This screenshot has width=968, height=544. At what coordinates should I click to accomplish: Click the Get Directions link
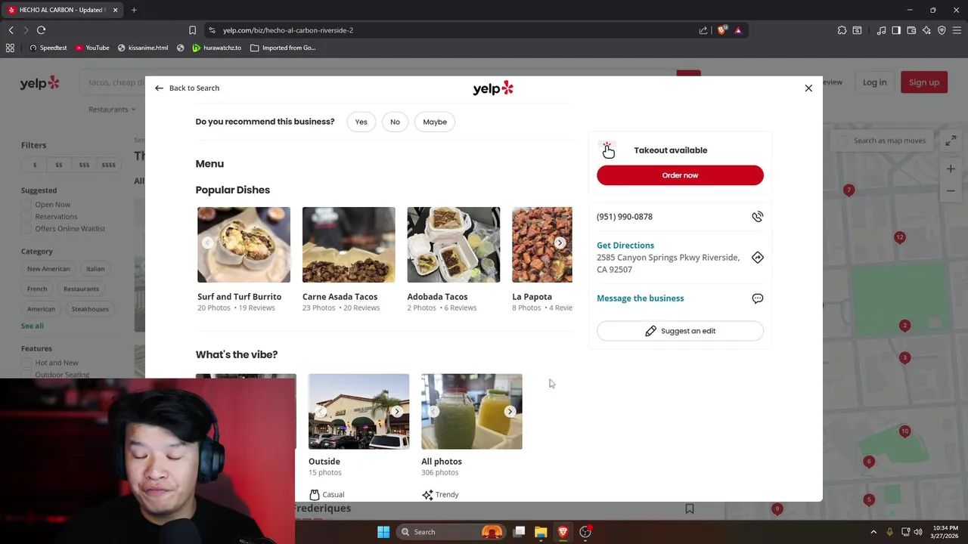[625, 246]
